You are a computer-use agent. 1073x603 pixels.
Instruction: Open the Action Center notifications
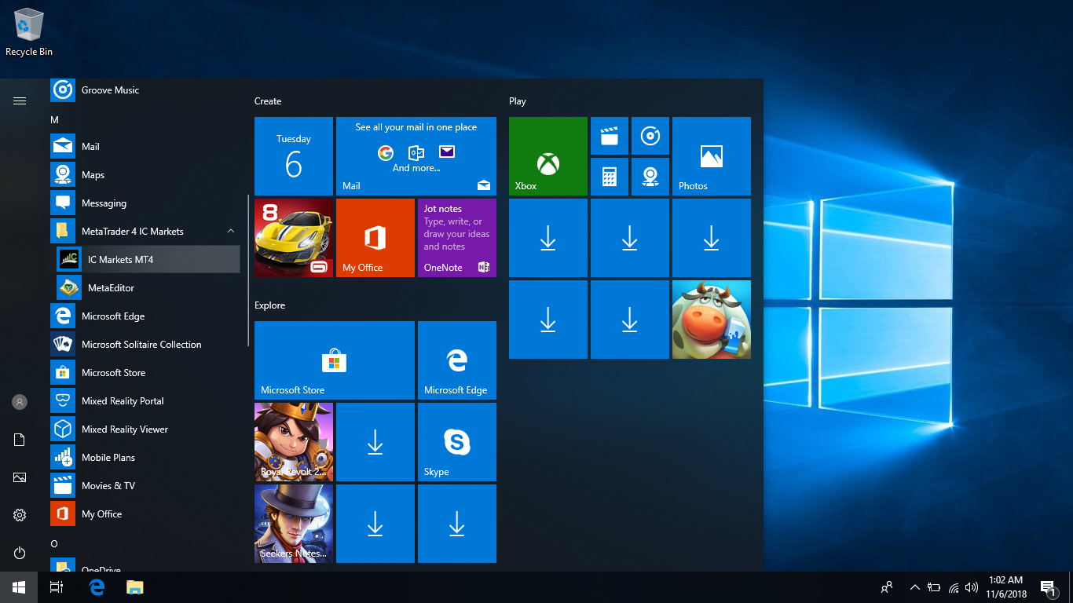(1048, 587)
